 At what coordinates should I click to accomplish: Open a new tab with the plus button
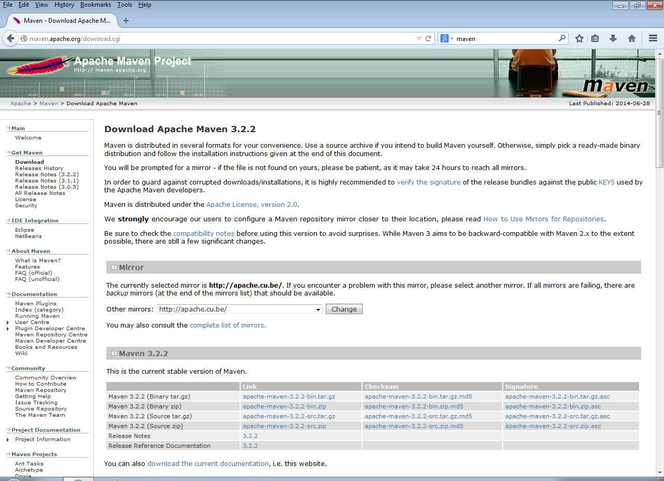click(126, 21)
